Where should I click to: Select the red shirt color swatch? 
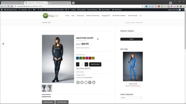[x=90, y=58]
